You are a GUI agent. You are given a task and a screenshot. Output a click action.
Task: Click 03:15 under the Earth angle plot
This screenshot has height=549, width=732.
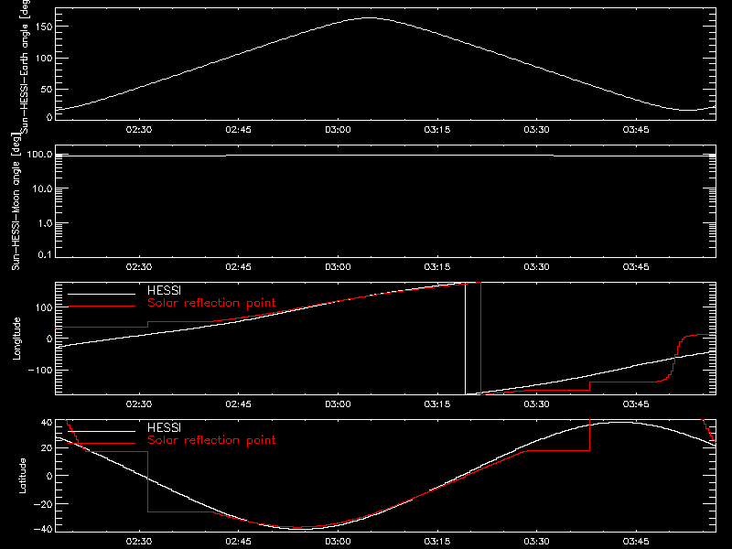pos(437,130)
